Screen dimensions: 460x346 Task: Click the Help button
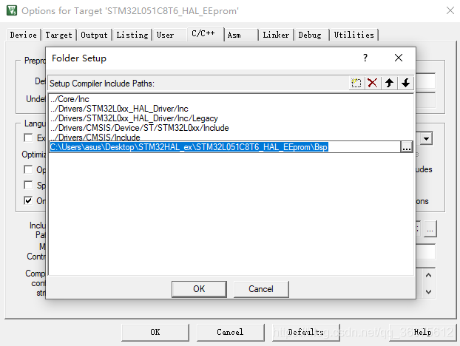click(x=423, y=332)
